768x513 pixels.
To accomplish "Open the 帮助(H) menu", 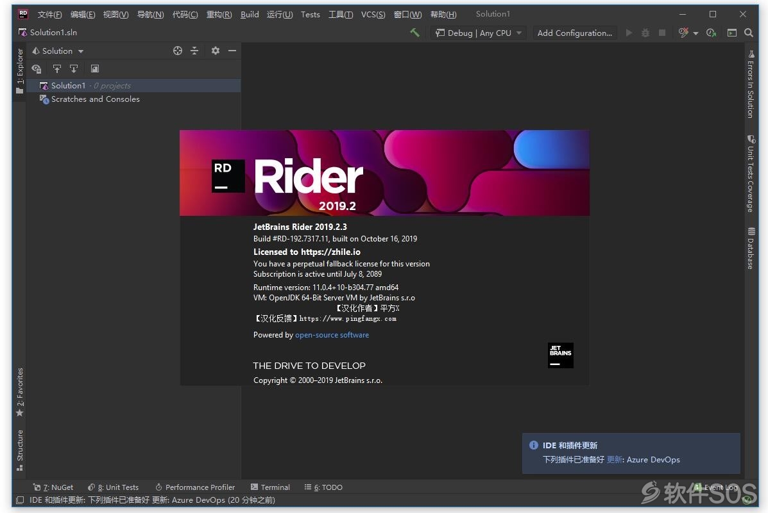I will tap(443, 14).
